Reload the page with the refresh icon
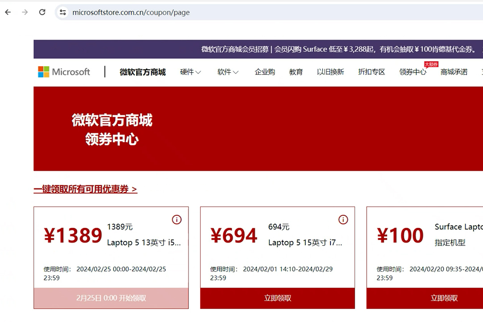The width and height of the screenshot is (483, 322). [42, 12]
